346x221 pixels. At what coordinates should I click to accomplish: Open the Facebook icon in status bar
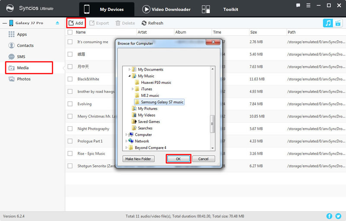pyautogui.click(x=329, y=216)
